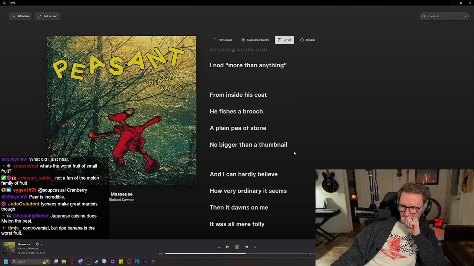The image size is (474, 266).
Task: Skip to next track
Action: tap(247, 247)
